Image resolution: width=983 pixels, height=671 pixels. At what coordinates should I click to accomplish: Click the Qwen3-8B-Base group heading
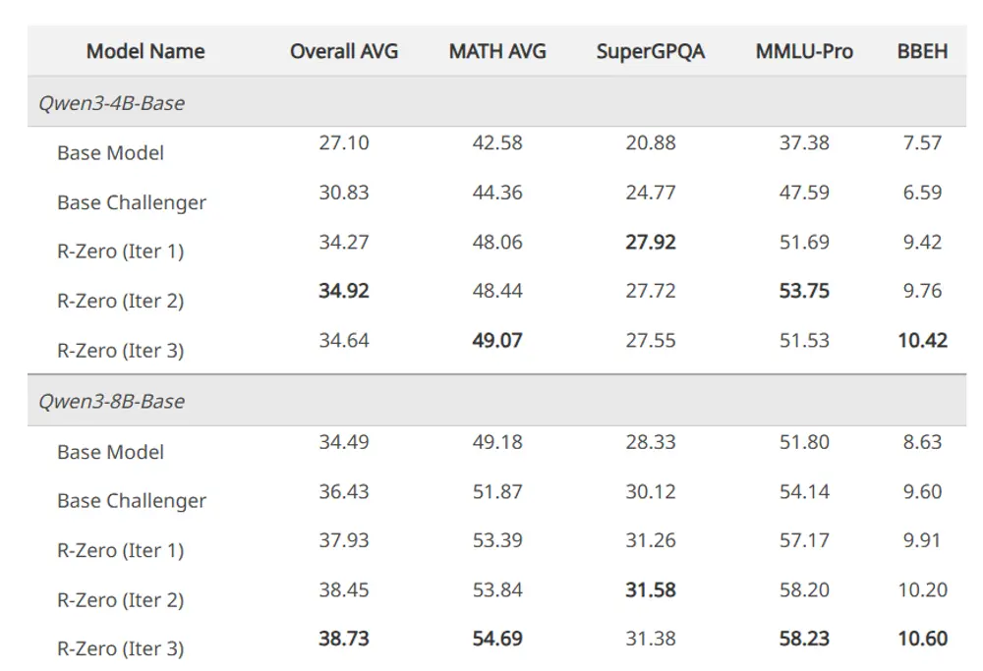[x=111, y=401]
